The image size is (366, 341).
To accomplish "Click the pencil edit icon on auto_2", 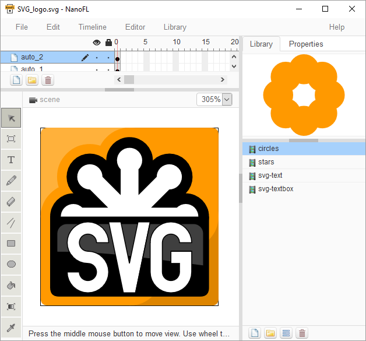I will 85,58.
